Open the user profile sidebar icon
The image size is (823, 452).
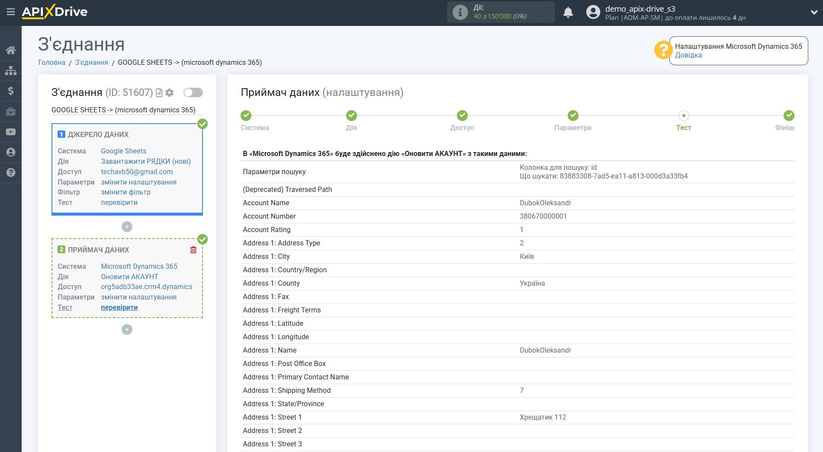[11, 152]
